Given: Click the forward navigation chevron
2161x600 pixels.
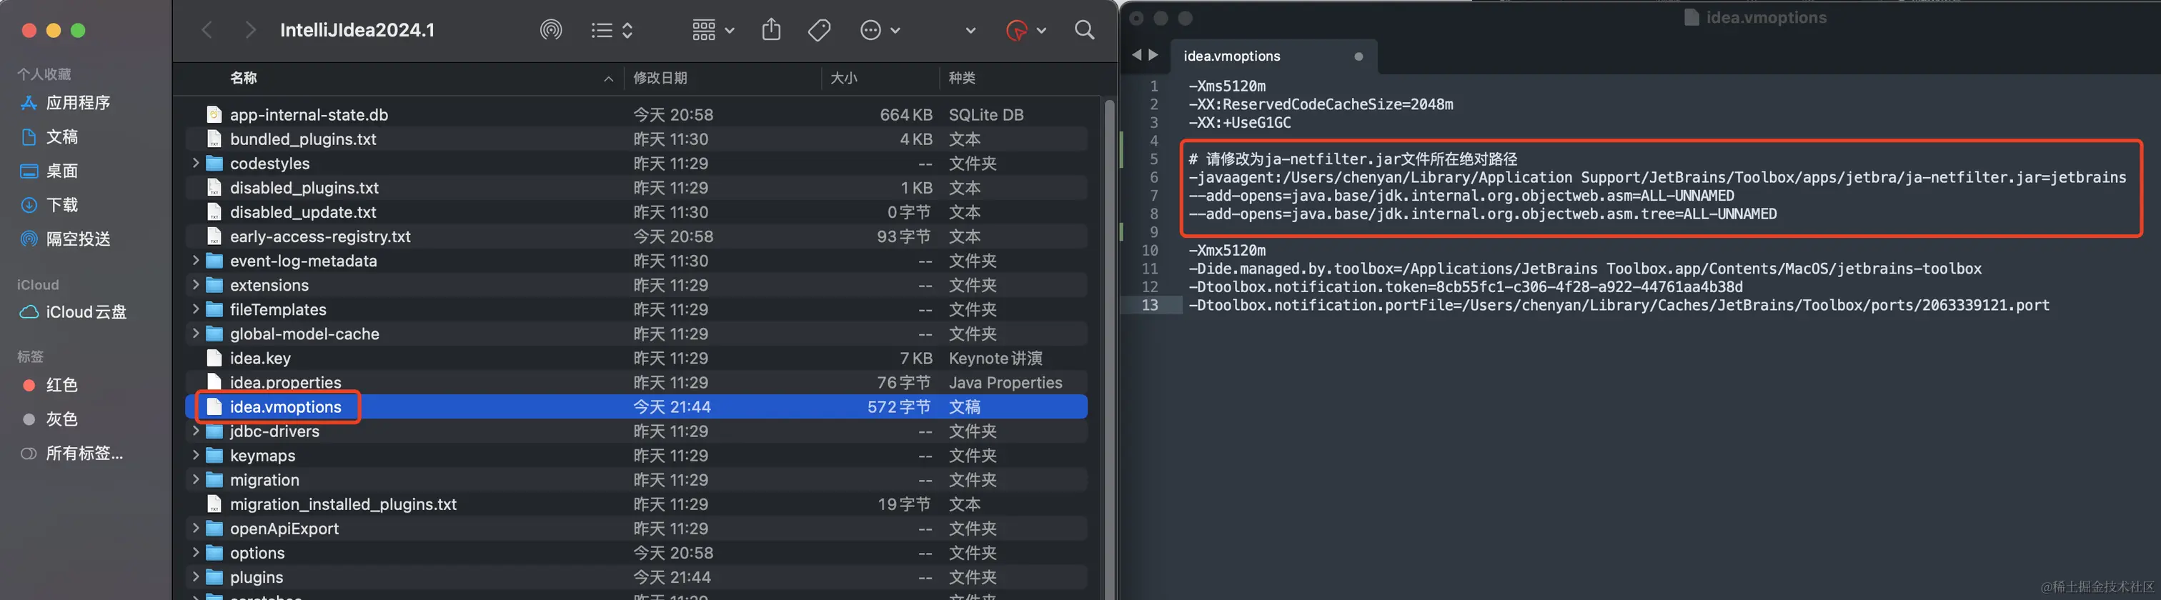Looking at the screenshot, I should click(250, 31).
